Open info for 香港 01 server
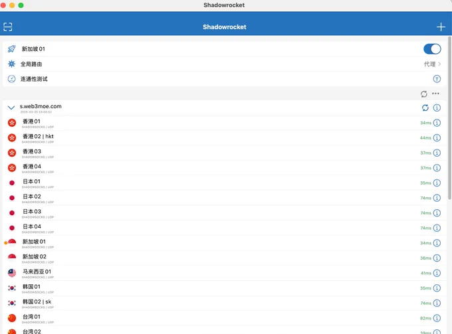The height and width of the screenshot is (334, 452). pyautogui.click(x=437, y=123)
